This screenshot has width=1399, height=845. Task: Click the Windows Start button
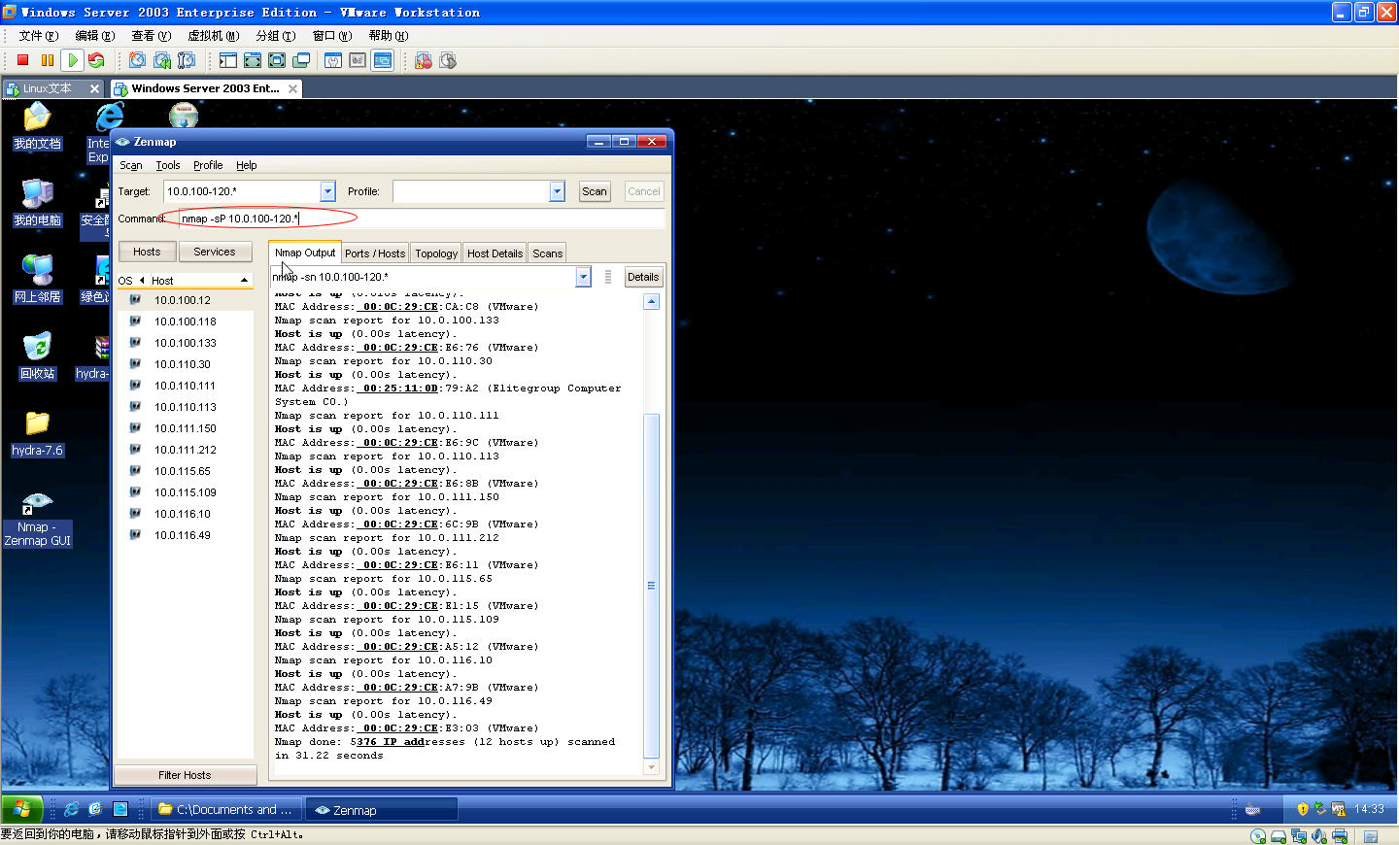[22, 809]
